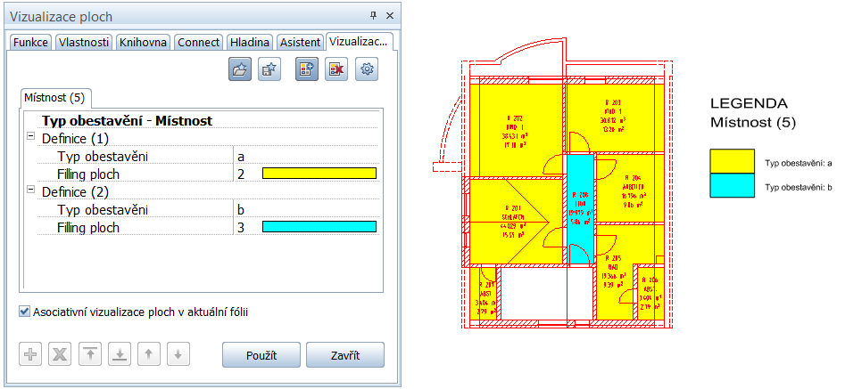The width and height of the screenshot is (845, 389).
Task: Click the plus add definition button
Action: click(30, 354)
